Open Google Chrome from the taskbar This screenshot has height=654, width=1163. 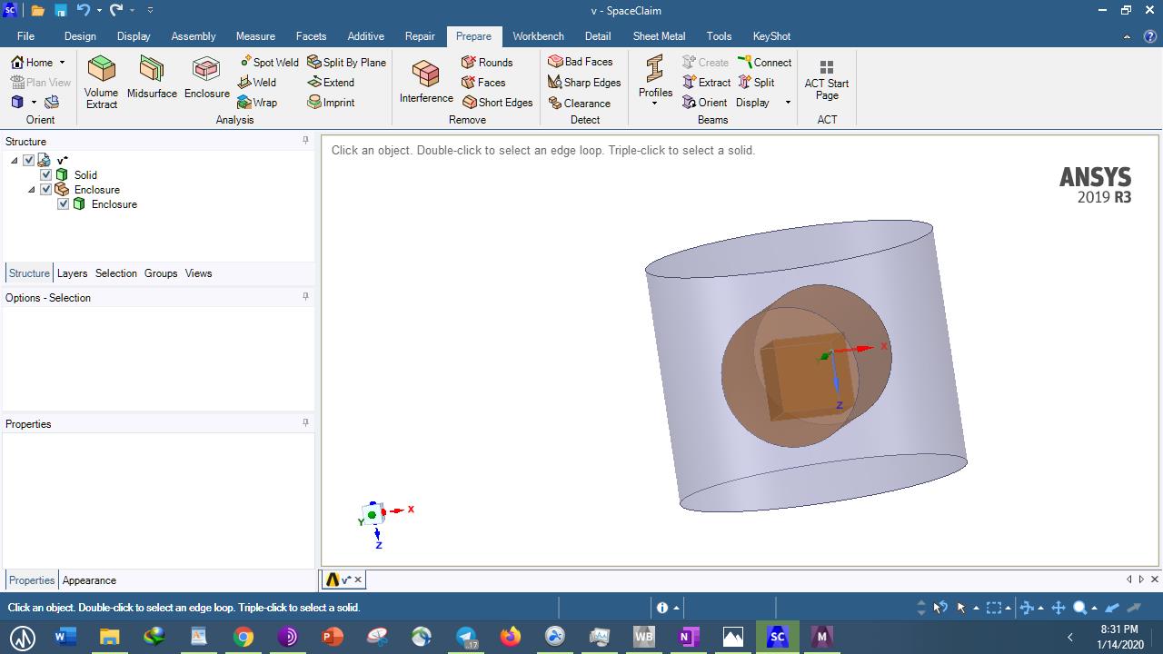click(243, 637)
